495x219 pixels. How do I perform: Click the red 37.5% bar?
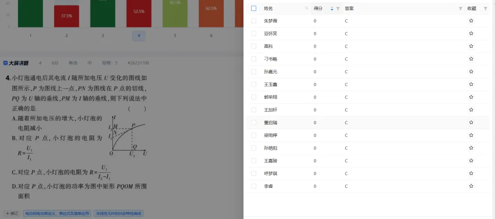point(66,16)
